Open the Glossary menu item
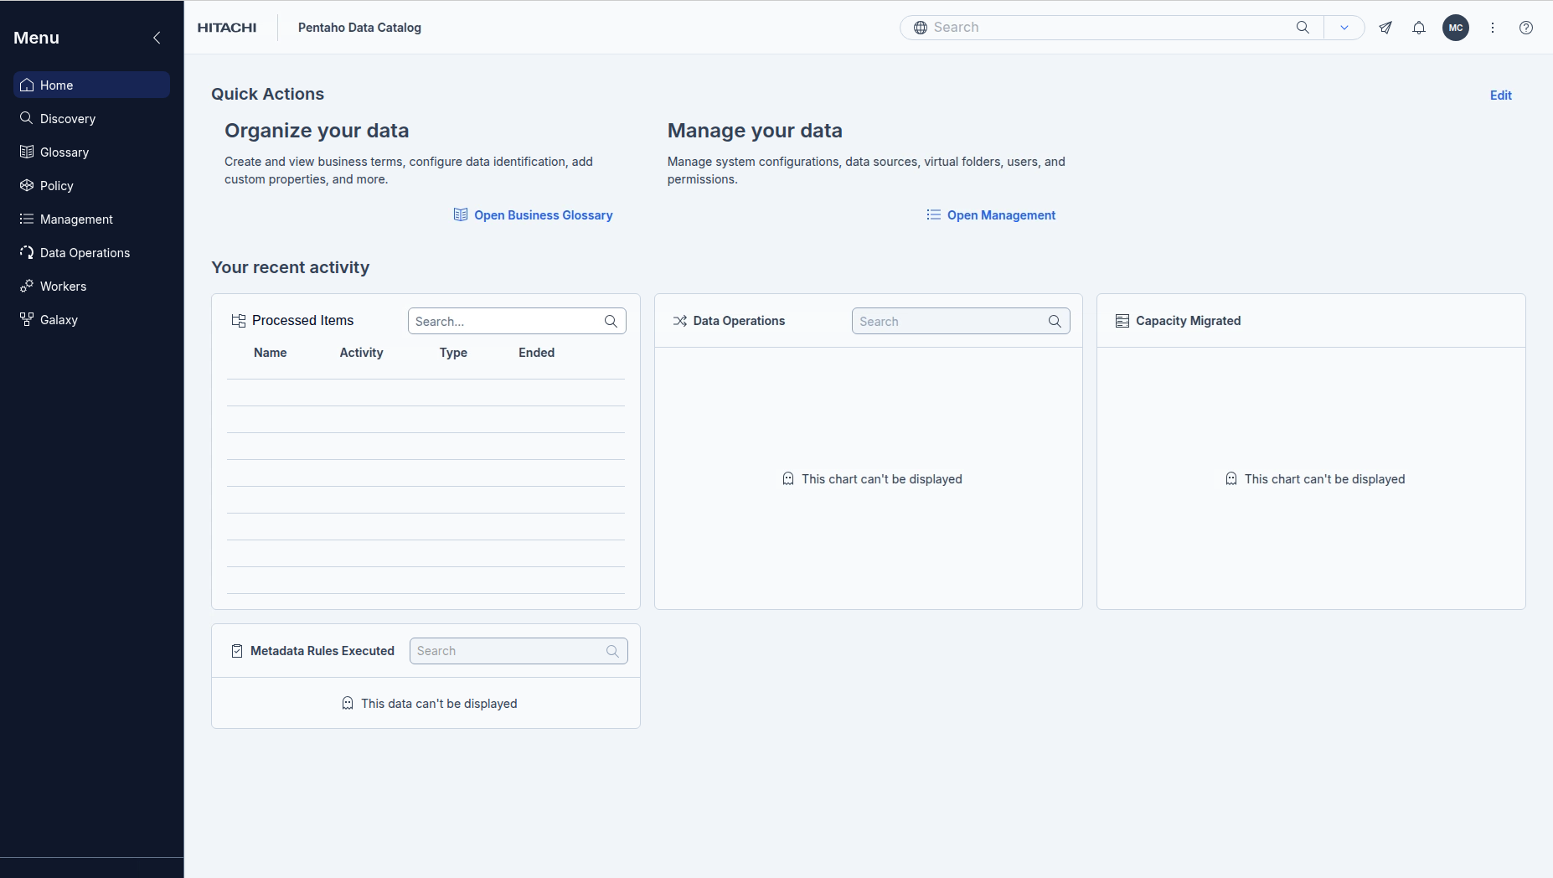Screen dimensions: 1553x878 click(x=64, y=152)
